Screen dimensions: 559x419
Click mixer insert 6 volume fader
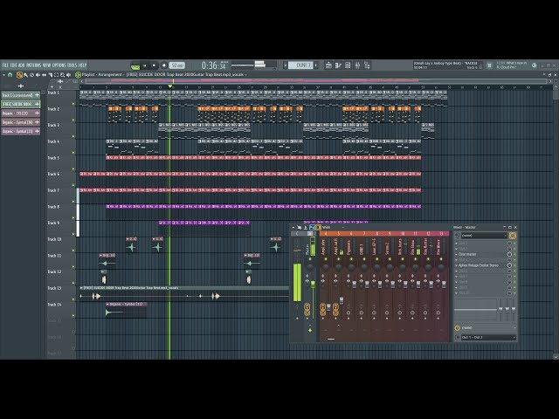point(355,284)
